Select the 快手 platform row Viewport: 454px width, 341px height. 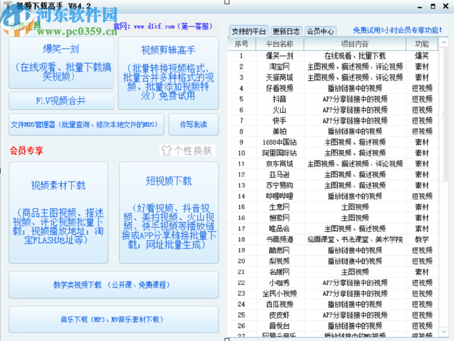[333, 121]
